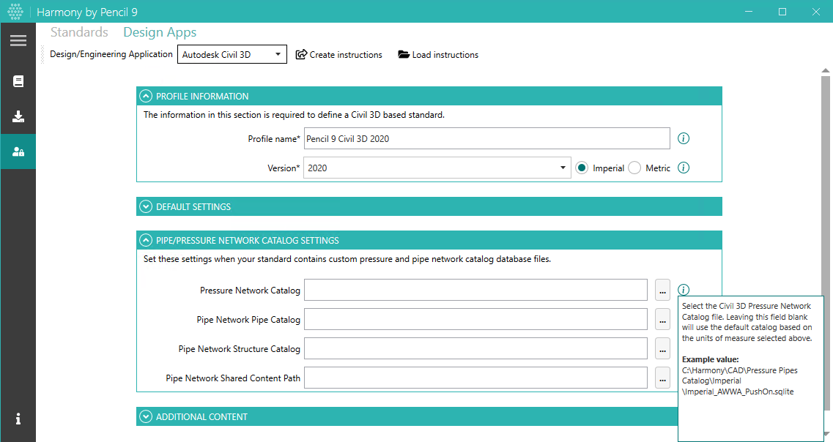Click the Create instructions share icon
This screenshot has width=833, height=442.
tap(301, 54)
